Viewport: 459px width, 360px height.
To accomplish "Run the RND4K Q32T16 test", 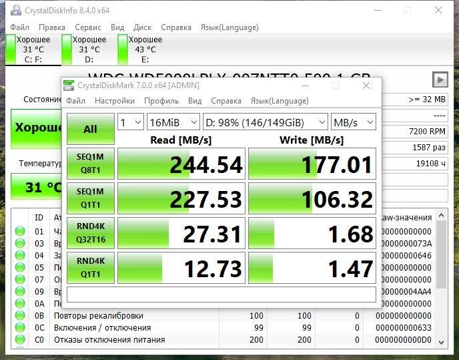I will [91, 233].
